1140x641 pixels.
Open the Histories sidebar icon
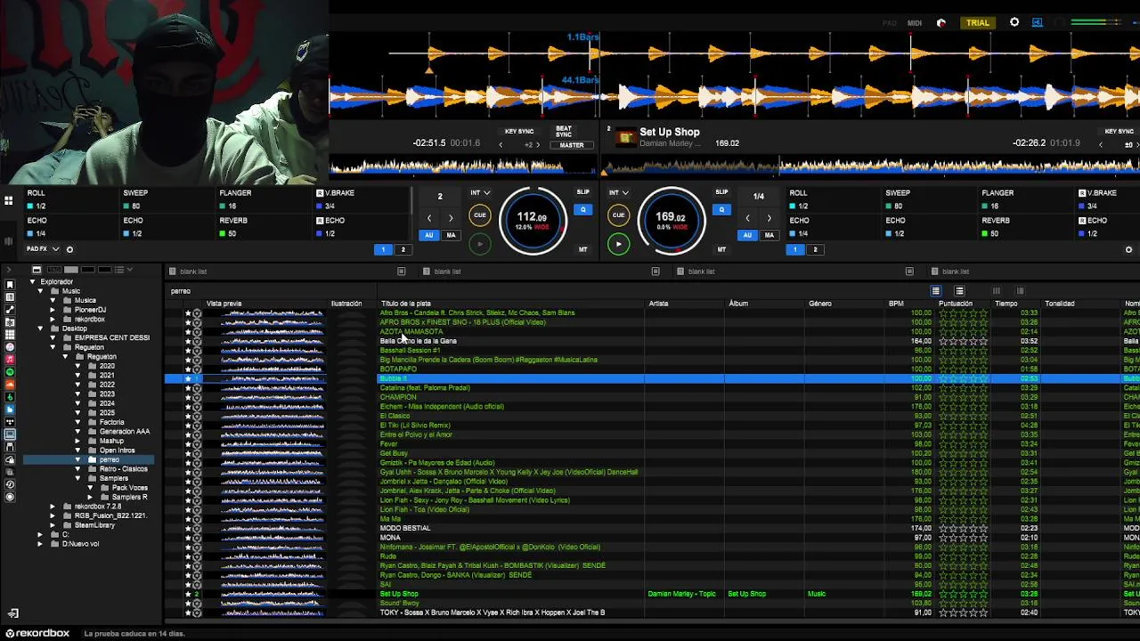(x=10, y=484)
